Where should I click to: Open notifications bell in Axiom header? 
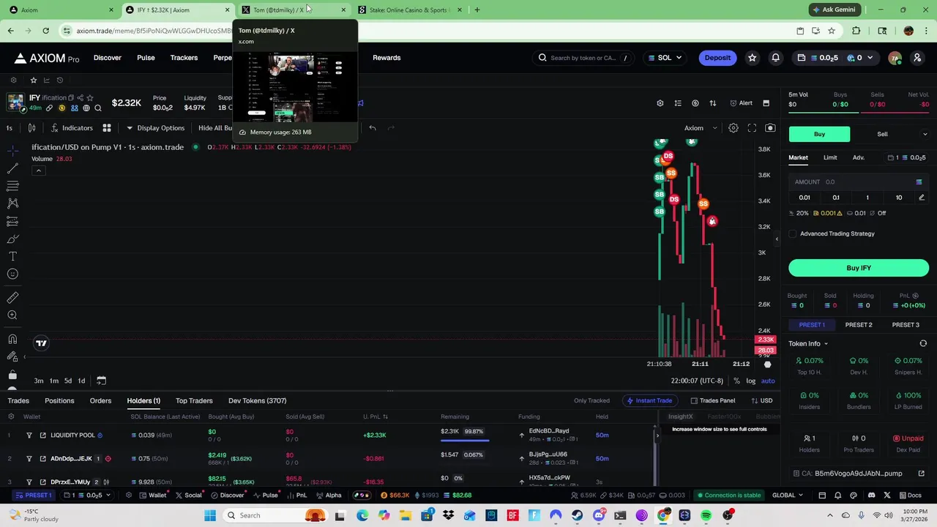click(x=775, y=58)
